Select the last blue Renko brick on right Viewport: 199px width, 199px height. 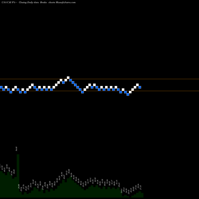pyautogui.click(x=140, y=87)
